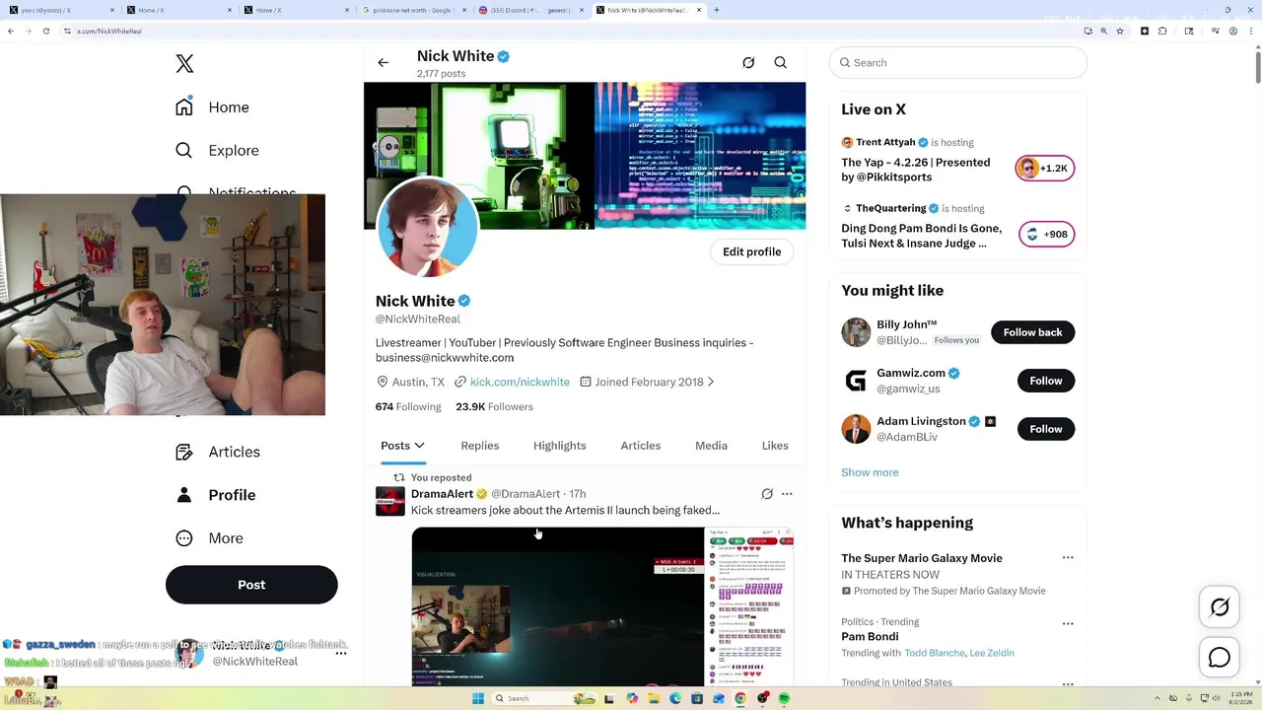Go back using the profile header arrow
The height and width of the screenshot is (710, 1262).
(x=384, y=63)
